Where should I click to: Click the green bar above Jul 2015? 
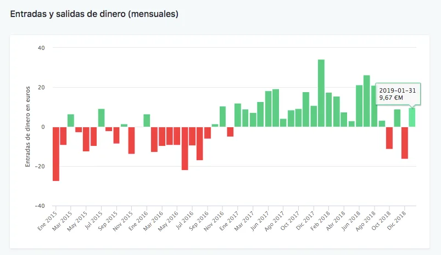[x=102, y=118]
